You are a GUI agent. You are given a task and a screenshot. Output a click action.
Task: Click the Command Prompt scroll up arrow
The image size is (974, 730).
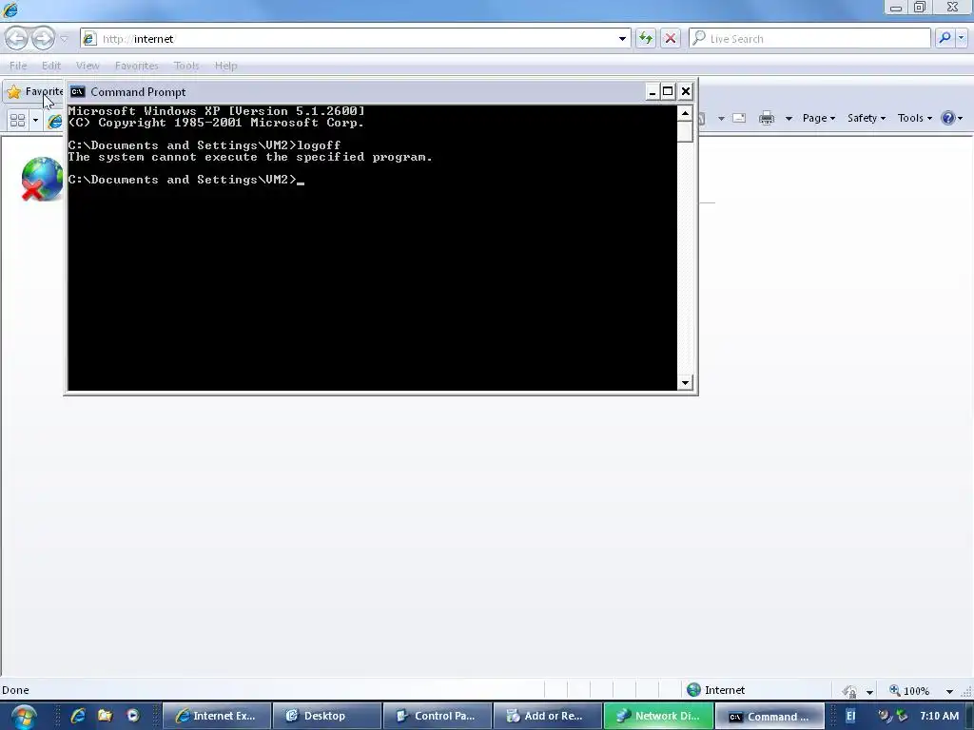[x=685, y=113]
